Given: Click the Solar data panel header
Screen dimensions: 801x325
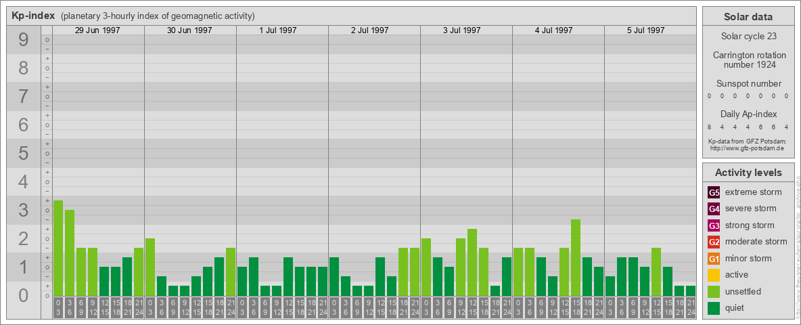Looking at the screenshot, I should 748,17.
